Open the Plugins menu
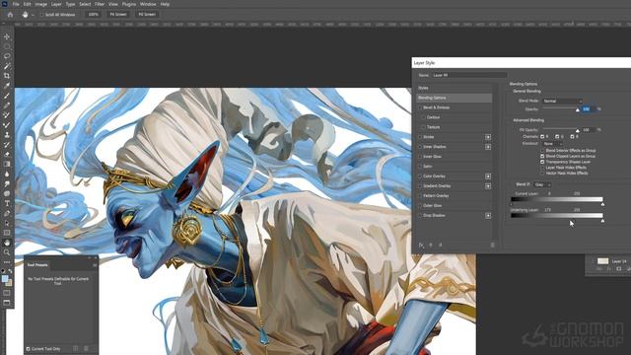The image size is (631, 355). pos(129,4)
